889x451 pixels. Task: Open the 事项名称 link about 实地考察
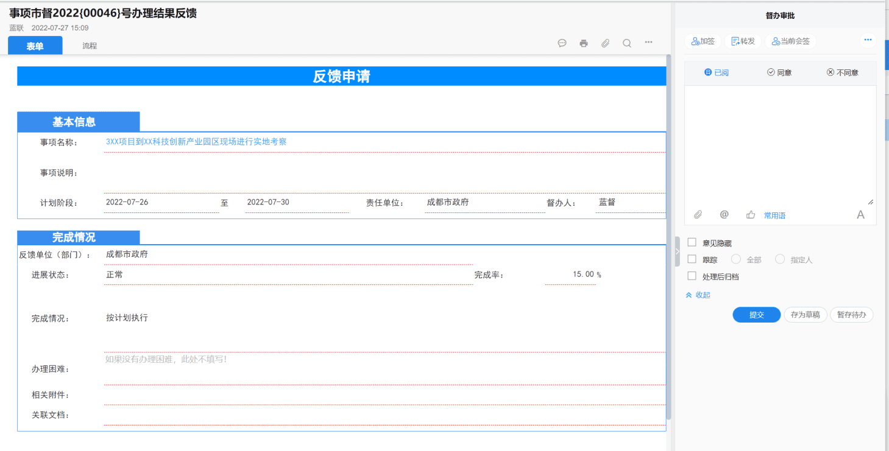196,142
